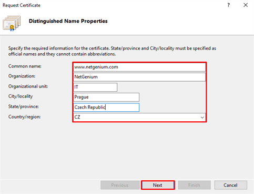Focus the Common name field with www.netgenium.com
Screen dimensions: 254x194
point(139,67)
